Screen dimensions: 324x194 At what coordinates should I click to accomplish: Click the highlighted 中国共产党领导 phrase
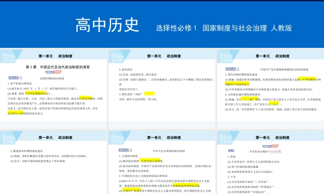pyautogui.click(x=132, y=191)
